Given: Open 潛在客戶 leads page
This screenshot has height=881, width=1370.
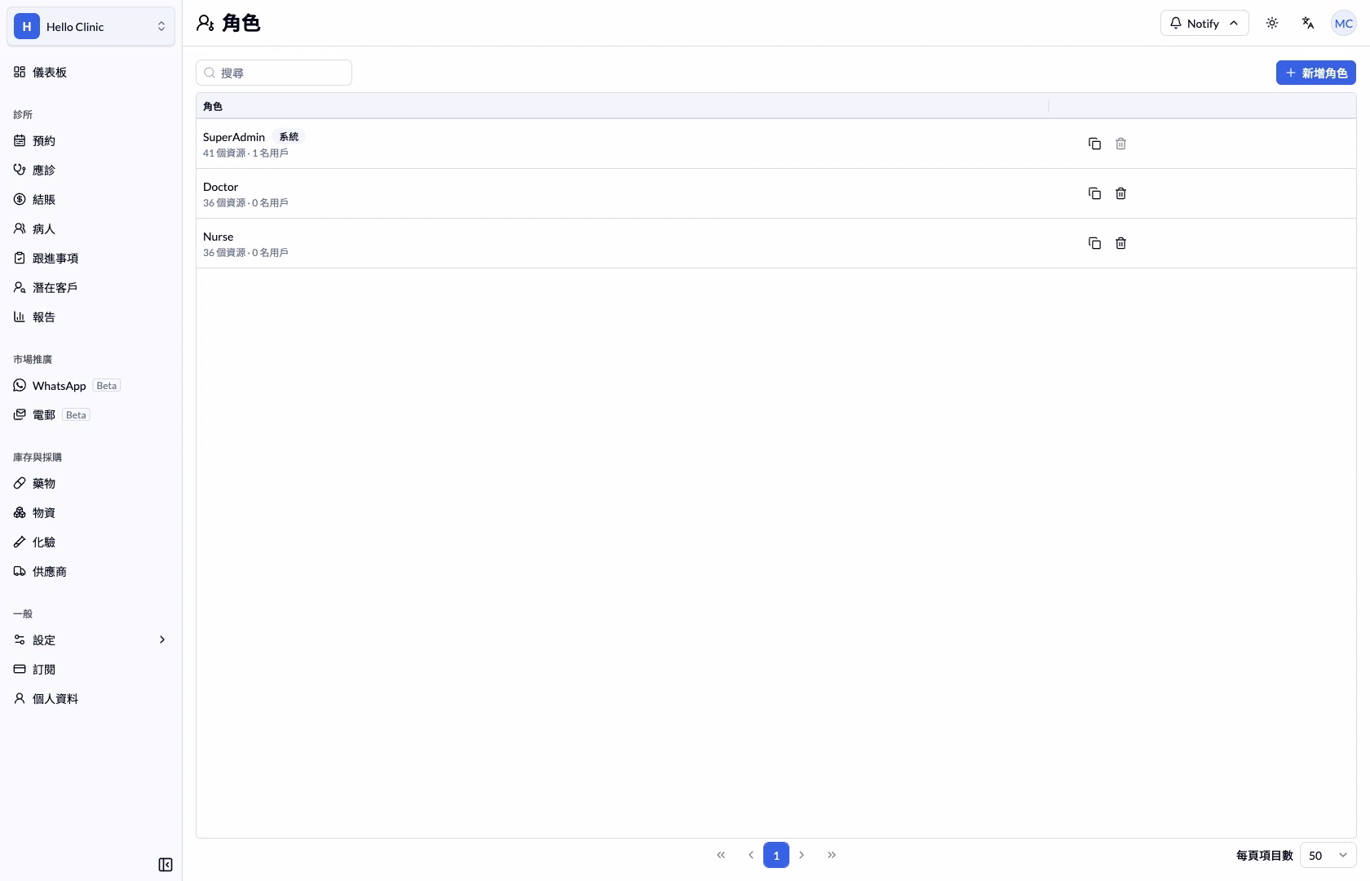Looking at the screenshot, I should (x=91, y=287).
